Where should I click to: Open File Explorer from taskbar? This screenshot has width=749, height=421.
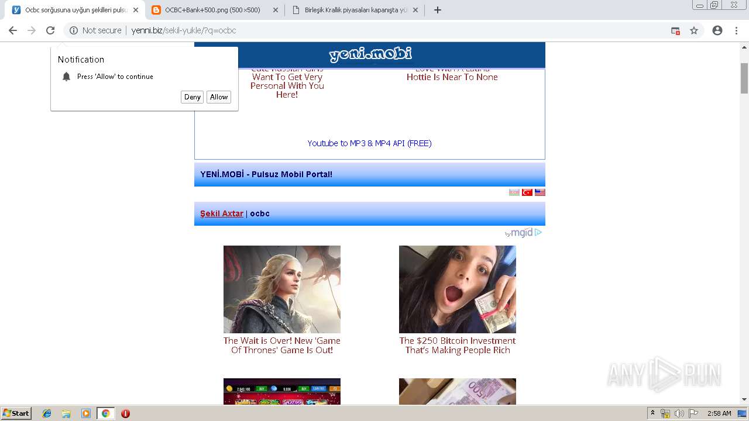(x=66, y=413)
